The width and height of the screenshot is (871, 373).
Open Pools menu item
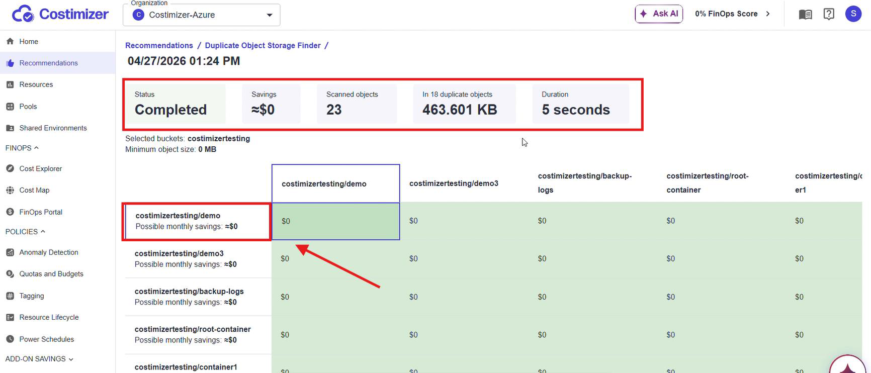click(x=57, y=107)
